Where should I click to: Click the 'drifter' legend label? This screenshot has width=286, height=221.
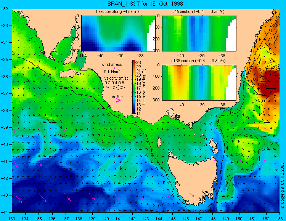click(x=117, y=97)
